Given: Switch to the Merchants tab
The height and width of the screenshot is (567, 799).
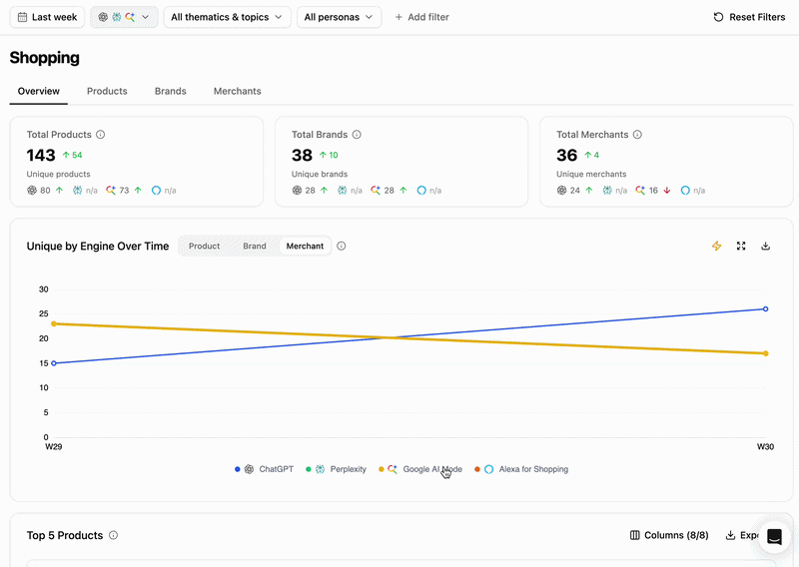Looking at the screenshot, I should [x=238, y=91].
